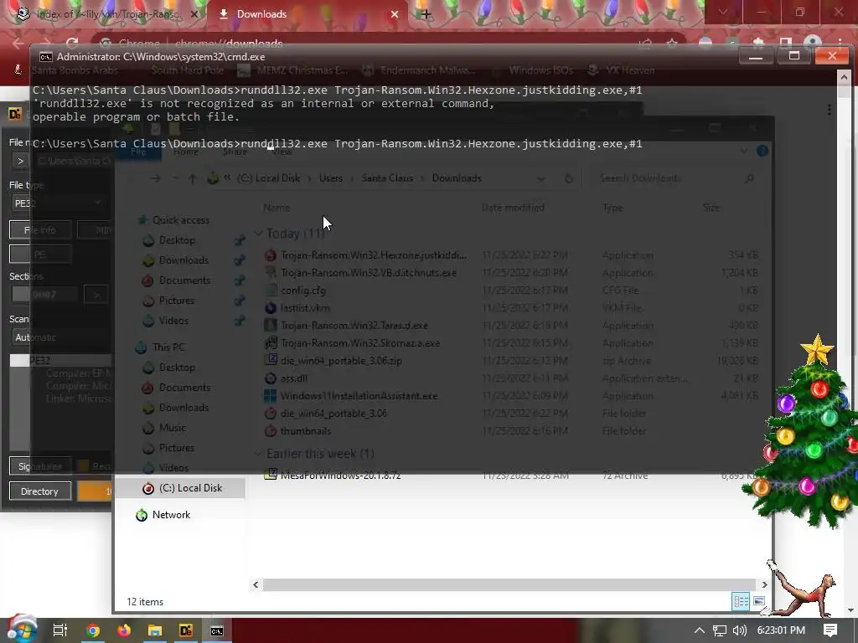Switch to Detect It Easy taskbar icon

[x=186, y=630]
